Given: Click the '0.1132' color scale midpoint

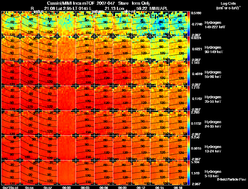Looking at the screenshot, I should point(196,124).
